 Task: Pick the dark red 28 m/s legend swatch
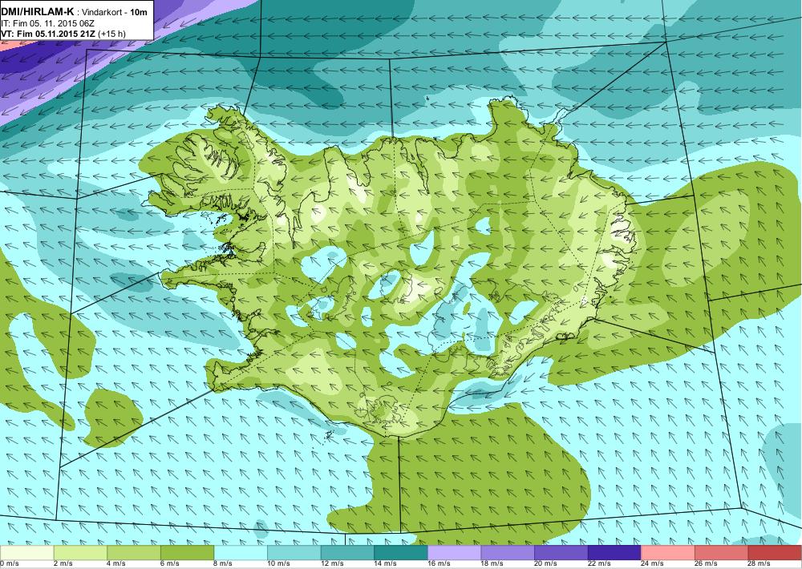click(775, 553)
